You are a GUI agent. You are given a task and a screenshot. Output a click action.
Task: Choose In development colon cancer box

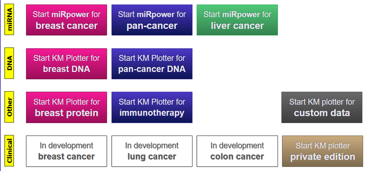(237, 151)
